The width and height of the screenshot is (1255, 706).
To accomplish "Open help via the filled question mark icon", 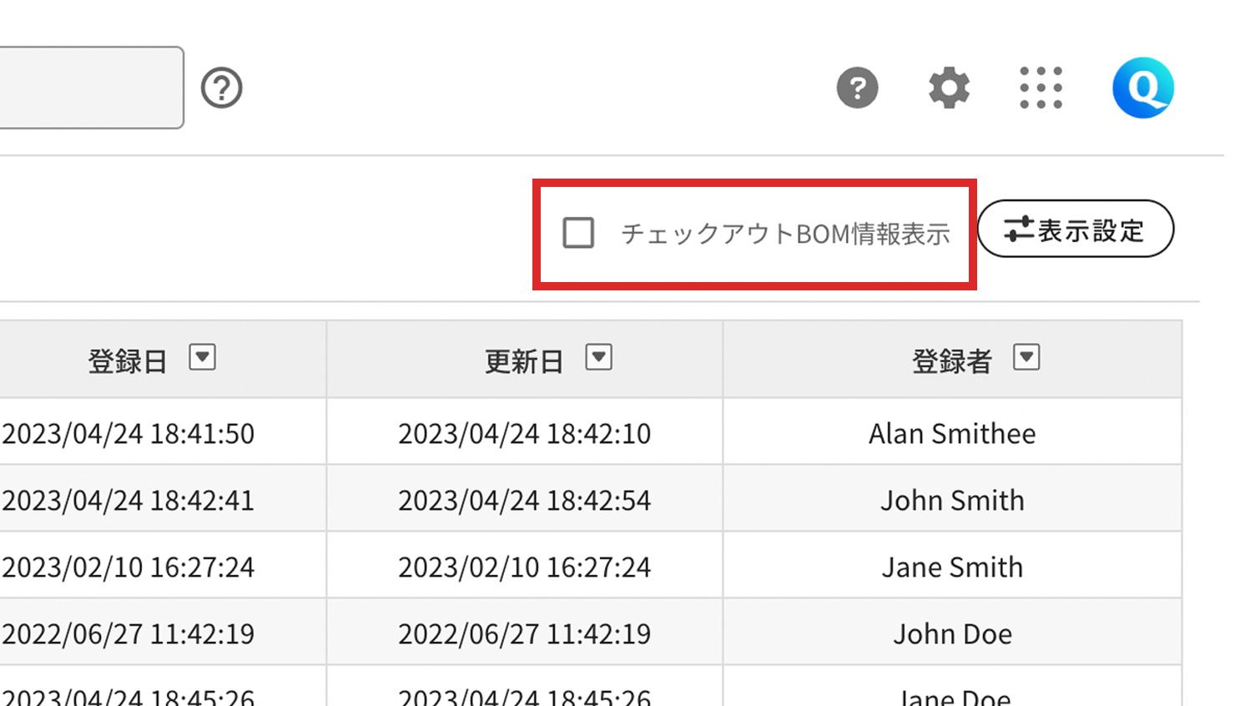I will point(857,88).
